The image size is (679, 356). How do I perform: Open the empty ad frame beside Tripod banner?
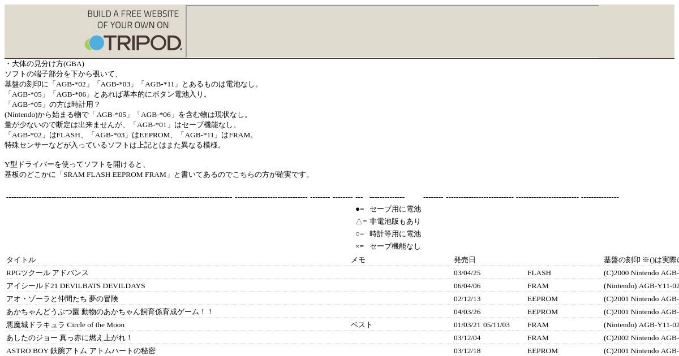(x=392, y=32)
